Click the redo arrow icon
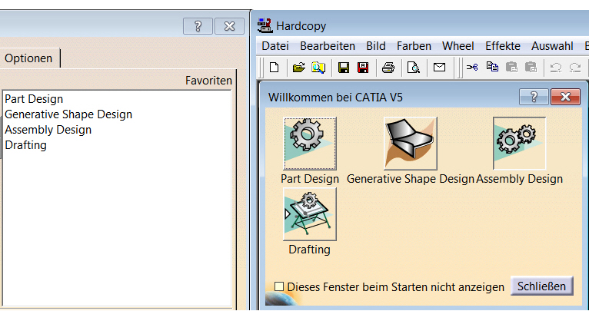Image resolution: width=589 pixels, height=311 pixels. (575, 68)
